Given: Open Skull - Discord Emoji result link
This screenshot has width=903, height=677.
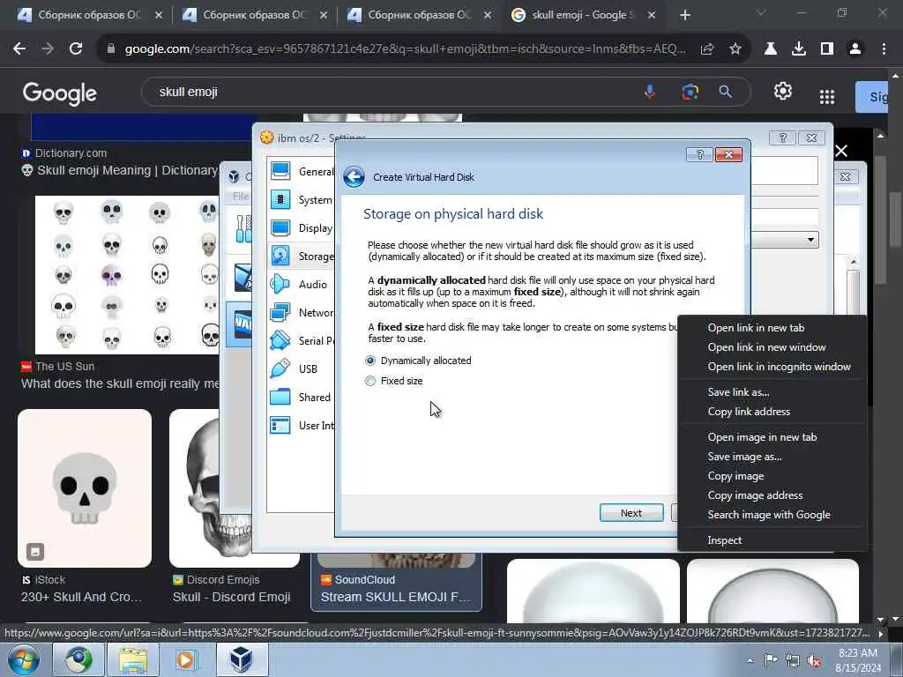Looking at the screenshot, I should point(231,597).
